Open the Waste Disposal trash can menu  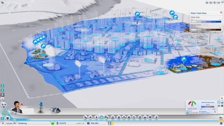click(119, 117)
